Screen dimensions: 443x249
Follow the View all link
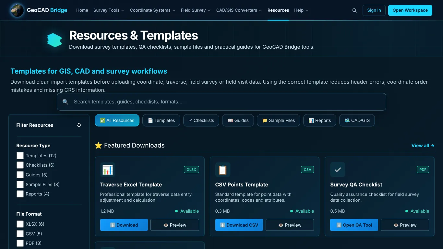tap(423, 146)
